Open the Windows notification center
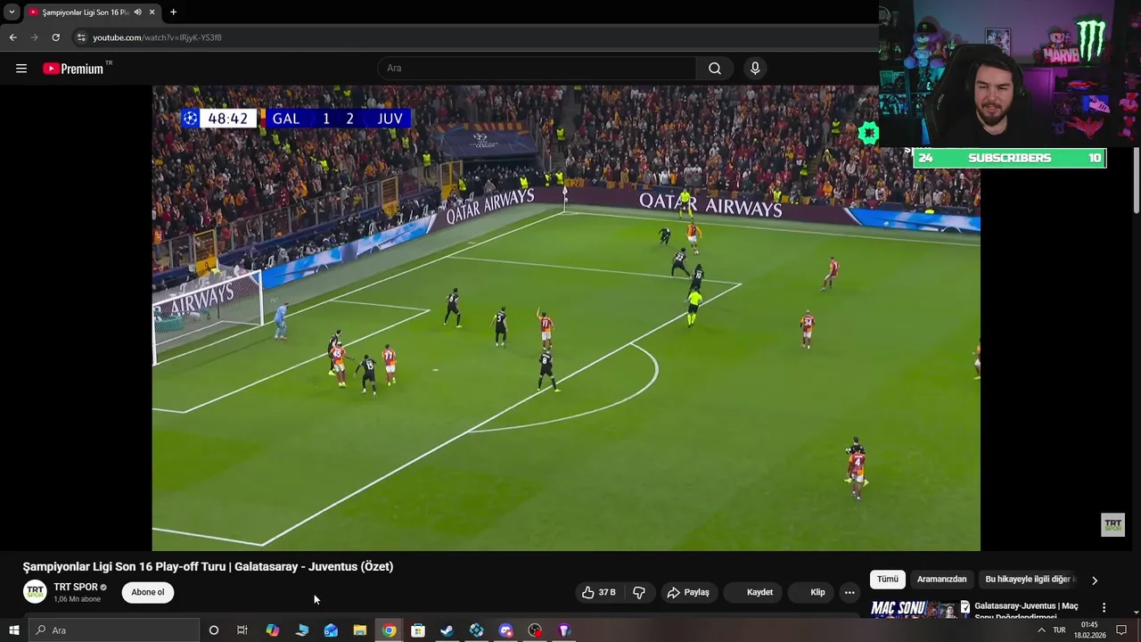The width and height of the screenshot is (1141, 642). (1121, 630)
